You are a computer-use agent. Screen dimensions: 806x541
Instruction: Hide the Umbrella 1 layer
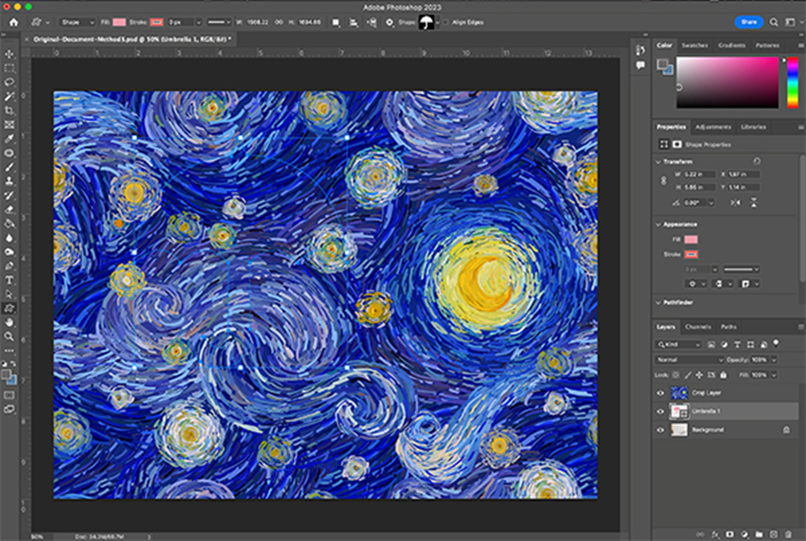tap(661, 411)
